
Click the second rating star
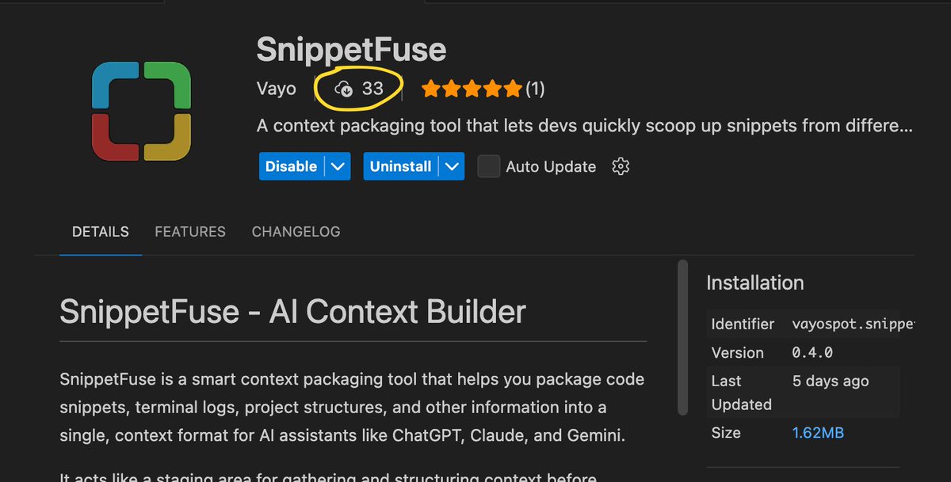pyautogui.click(x=452, y=89)
